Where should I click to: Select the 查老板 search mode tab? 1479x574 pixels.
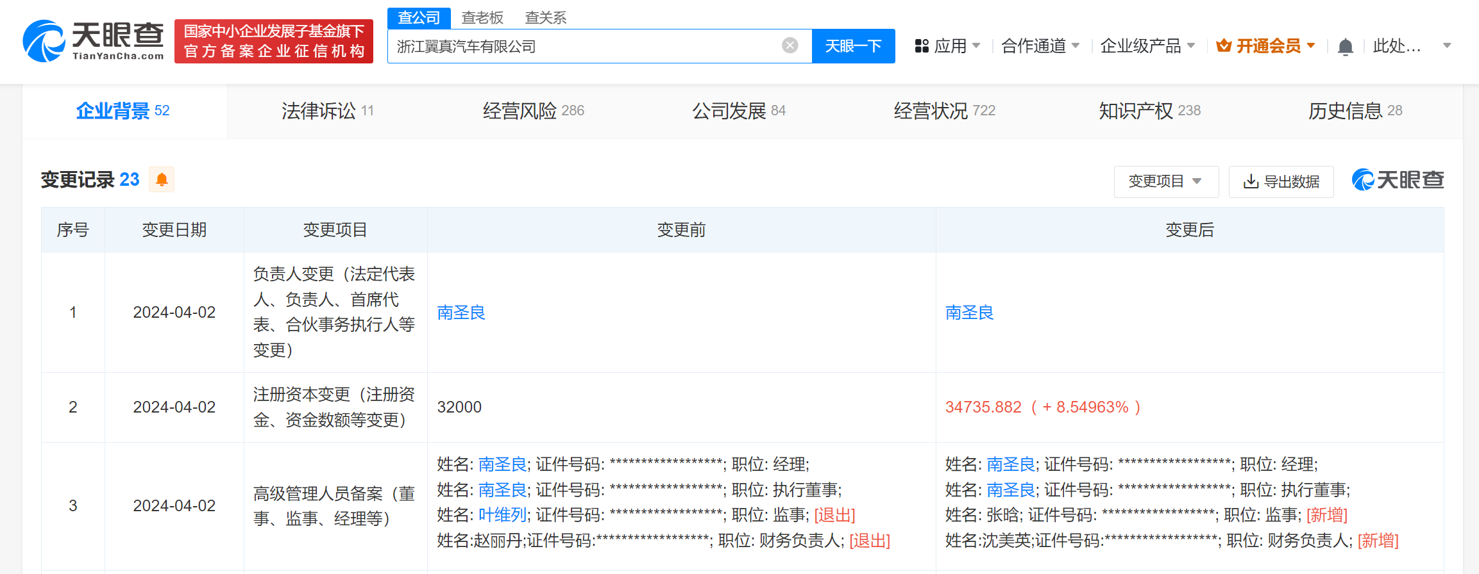(x=482, y=18)
